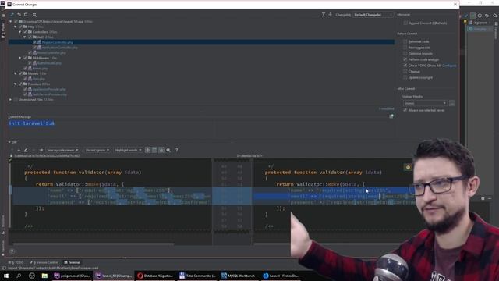Open Highlight words dropdown
Screen dimensions: 499x281
(128, 150)
